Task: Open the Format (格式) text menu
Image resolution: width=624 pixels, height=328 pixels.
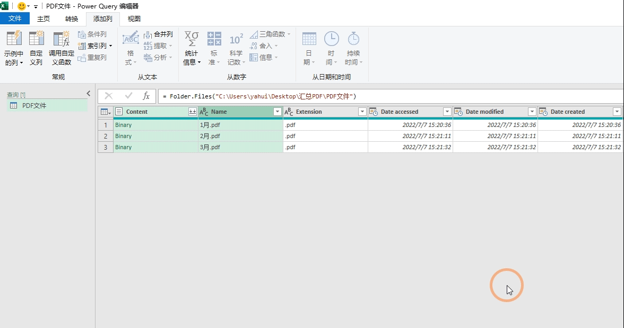Action: tap(130, 48)
